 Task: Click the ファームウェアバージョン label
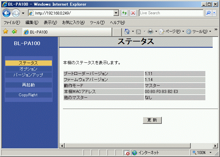pyautogui.click(x=86, y=80)
